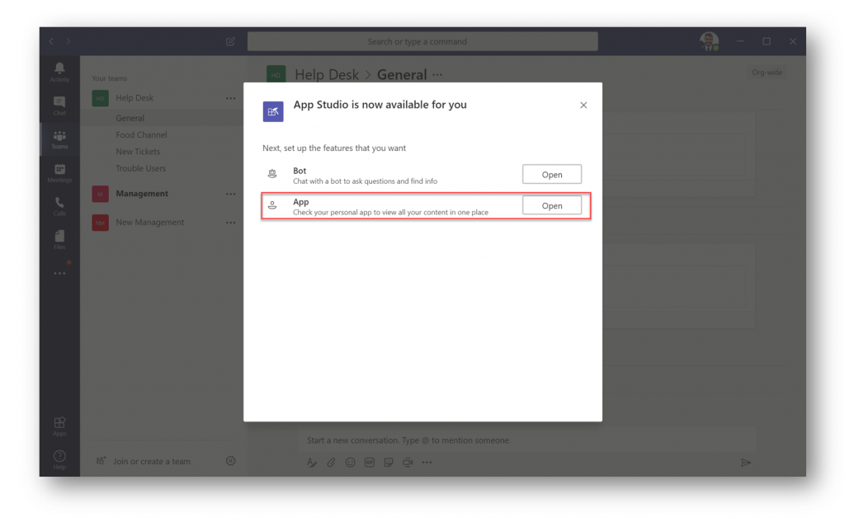Select the Teams icon in the rail

point(59,139)
